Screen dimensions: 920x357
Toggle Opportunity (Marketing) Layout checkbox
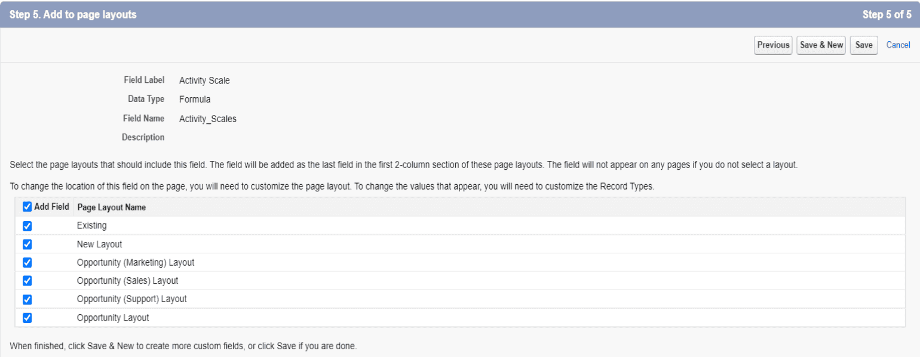[x=27, y=263]
